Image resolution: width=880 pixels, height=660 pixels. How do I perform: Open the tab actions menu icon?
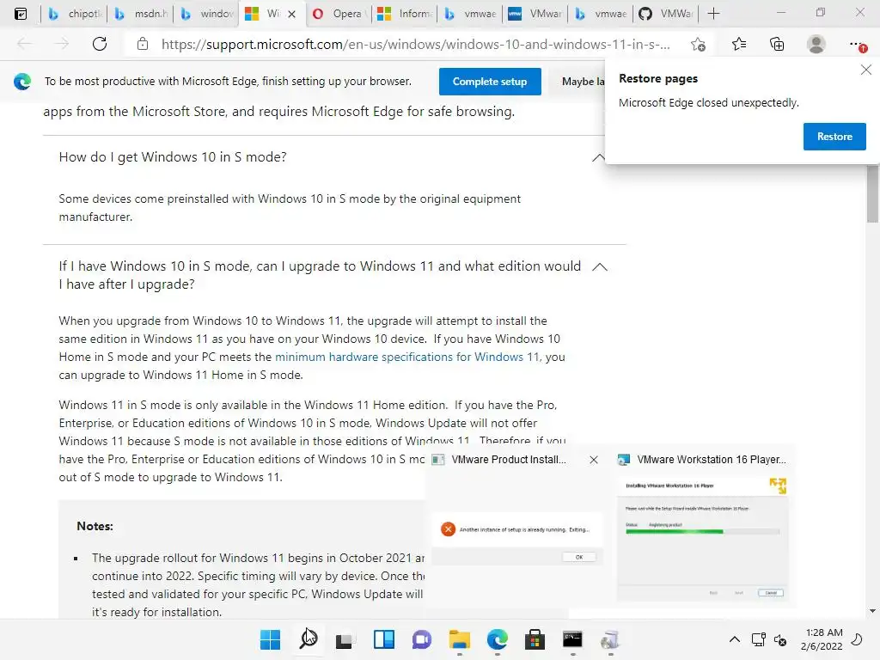(x=21, y=14)
